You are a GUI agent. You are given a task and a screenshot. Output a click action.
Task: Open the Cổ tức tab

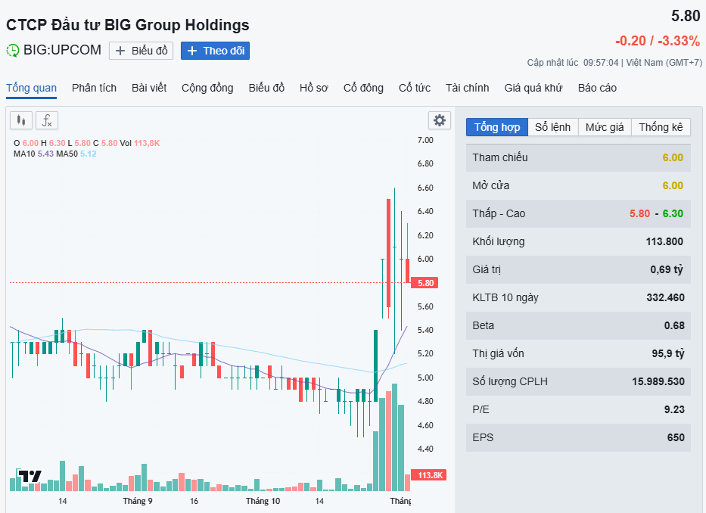click(415, 88)
